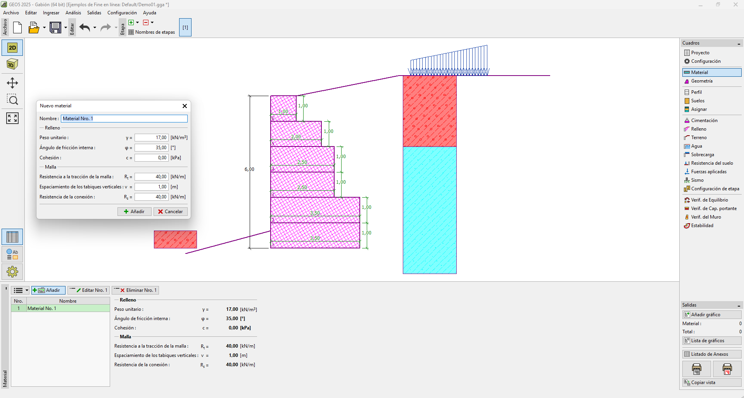Open the Configuración menu
Screen dimensions: 744x398
pyautogui.click(x=122, y=13)
